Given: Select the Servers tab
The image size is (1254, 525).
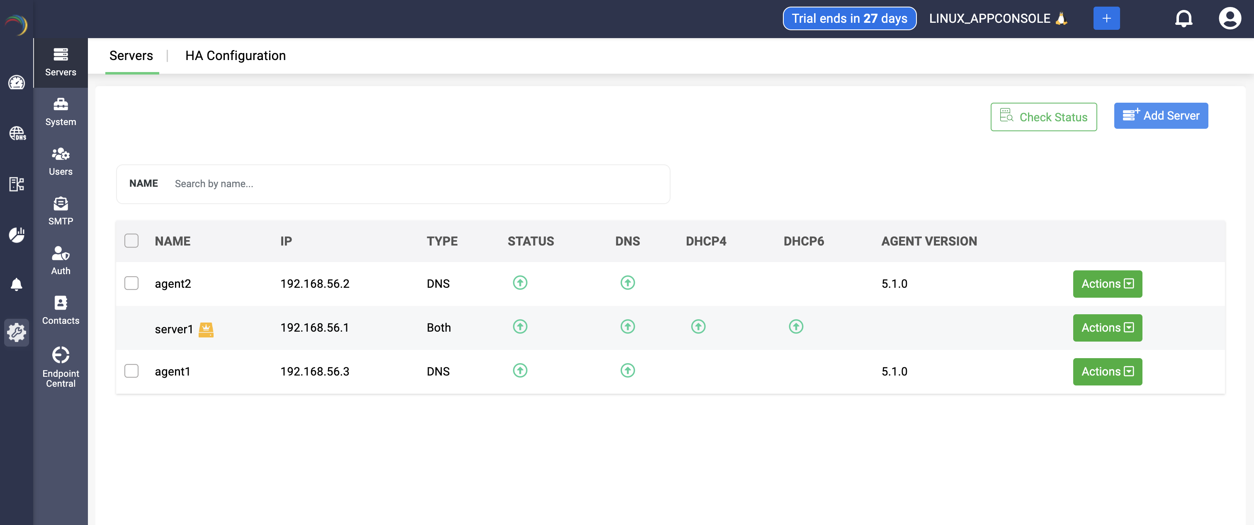Looking at the screenshot, I should 131,55.
